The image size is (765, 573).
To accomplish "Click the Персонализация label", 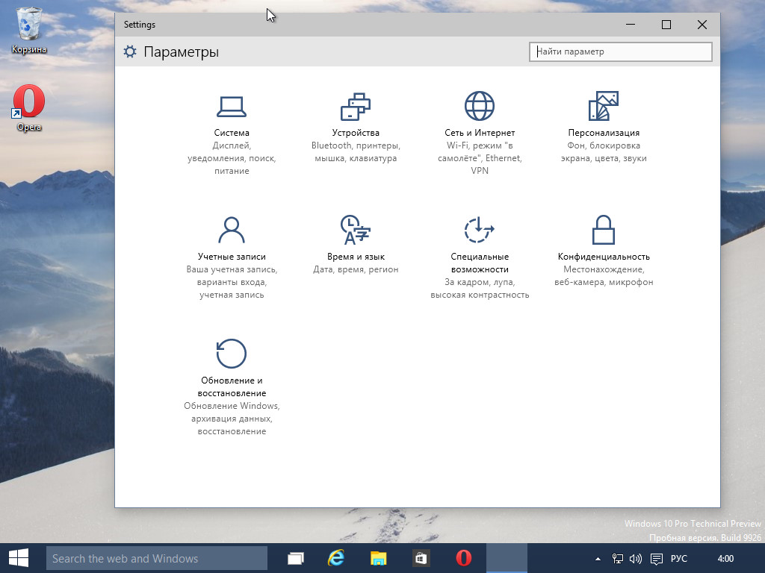I will point(604,133).
